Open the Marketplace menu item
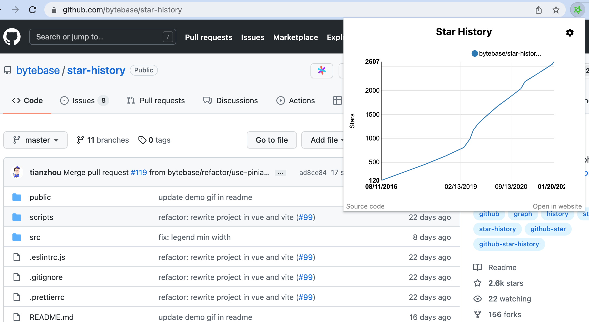 pyautogui.click(x=295, y=37)
